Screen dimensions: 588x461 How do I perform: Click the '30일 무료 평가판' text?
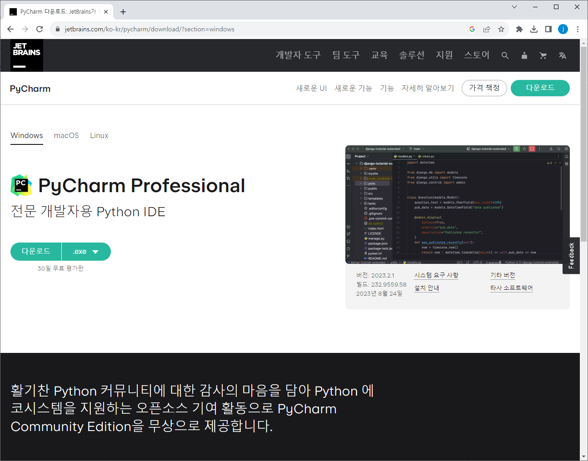pos(60,268)
